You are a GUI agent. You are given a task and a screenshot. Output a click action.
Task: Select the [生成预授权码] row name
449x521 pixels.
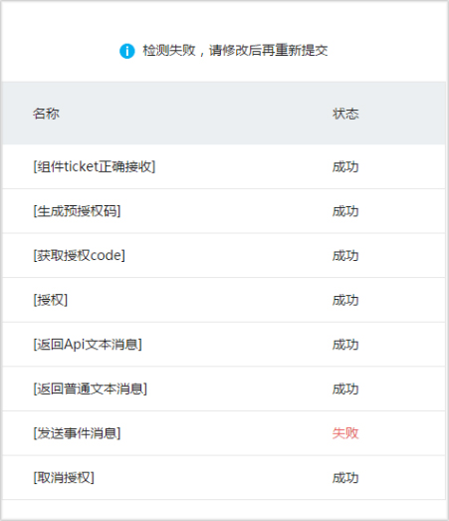click(x=77, y=211)
